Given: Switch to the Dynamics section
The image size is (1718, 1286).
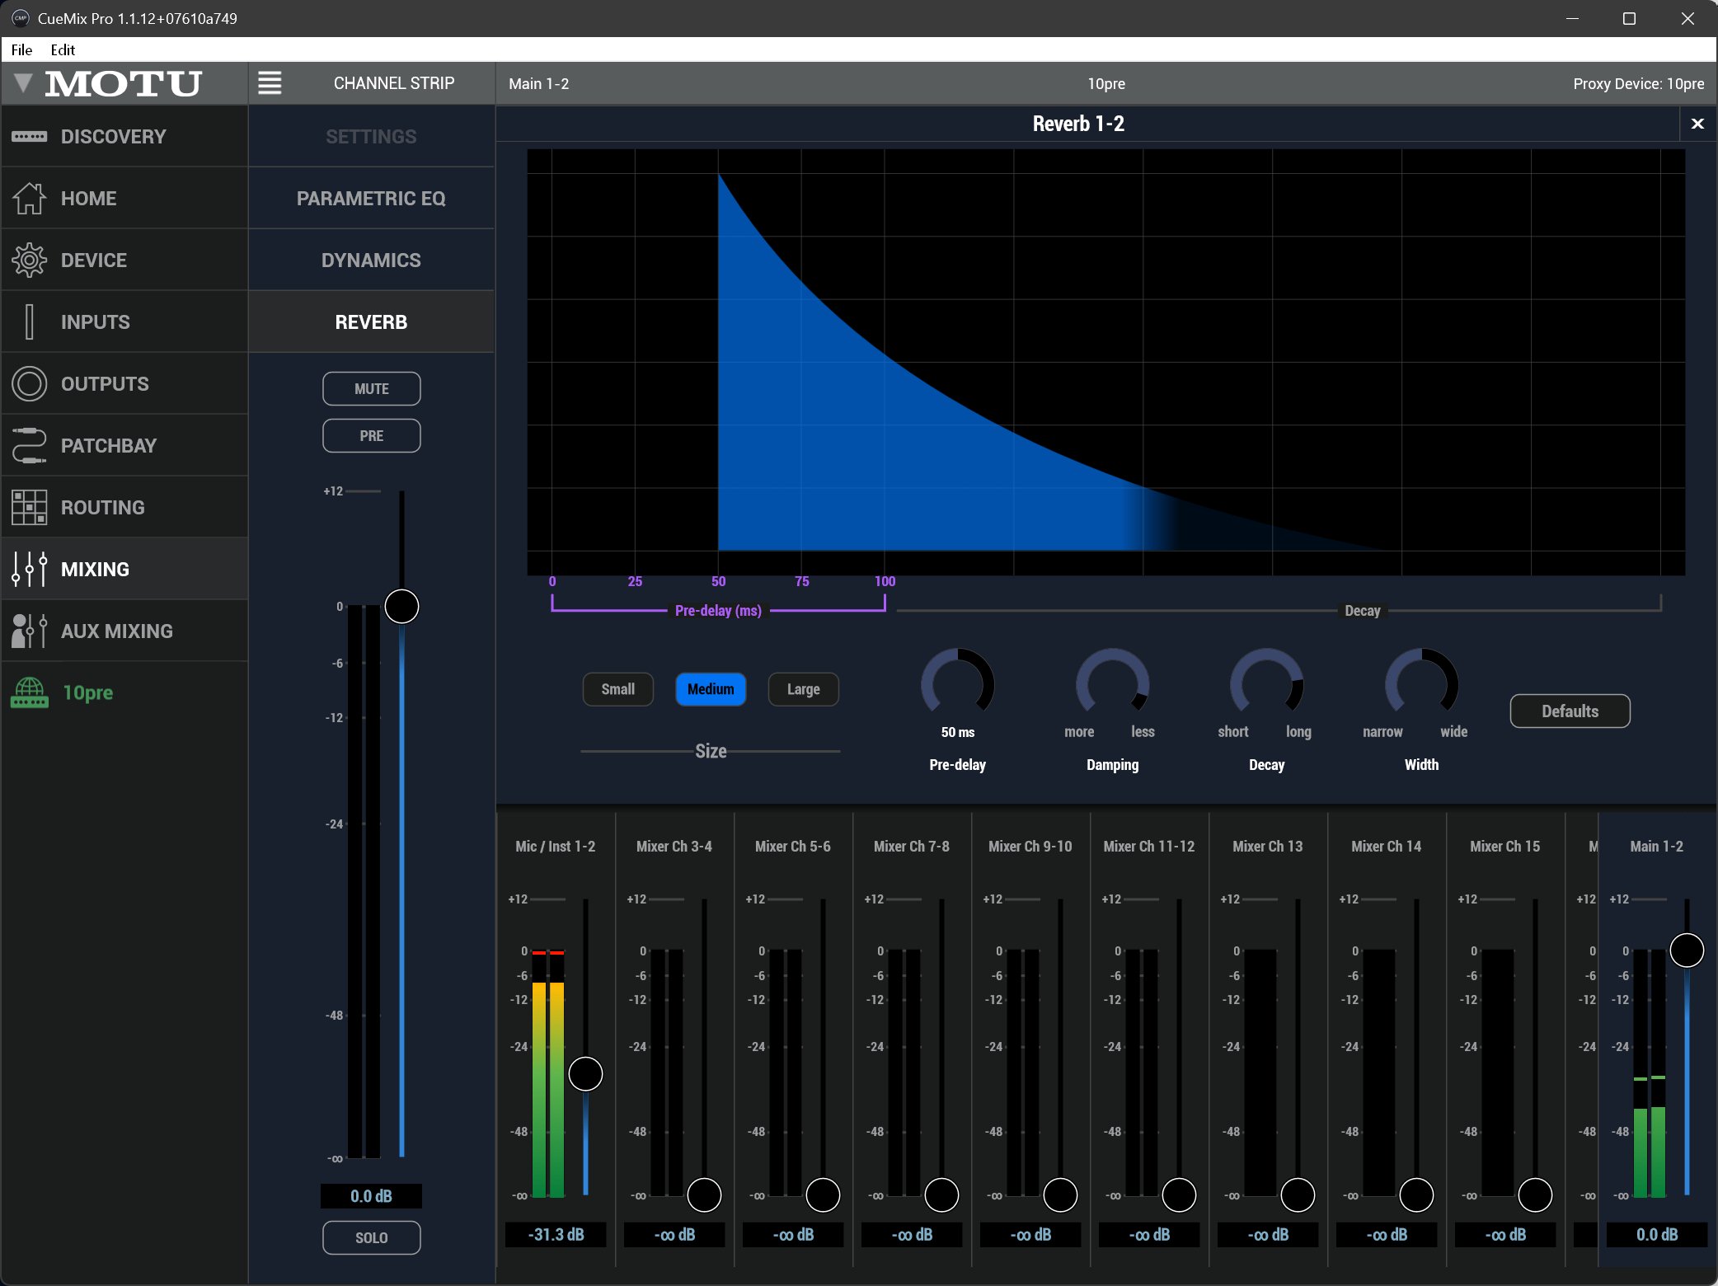Looking at the screenshot, I should point(371,260).
